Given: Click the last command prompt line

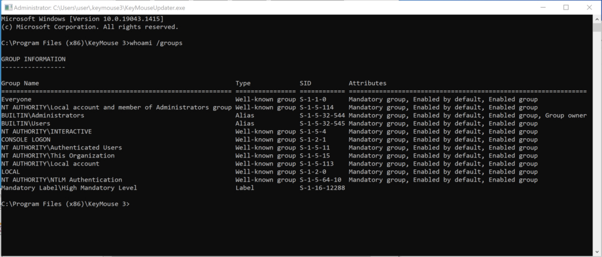Looking at the screenshot, I should tap(65, 204).
